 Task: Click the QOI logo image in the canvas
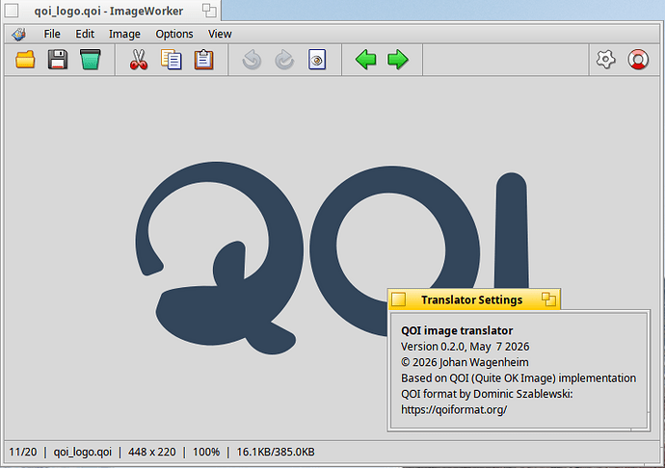pos(332,258)
